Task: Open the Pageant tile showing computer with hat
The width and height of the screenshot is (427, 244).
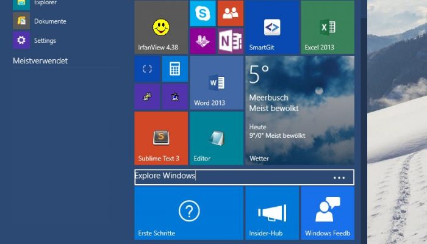Action: [175, 96]
